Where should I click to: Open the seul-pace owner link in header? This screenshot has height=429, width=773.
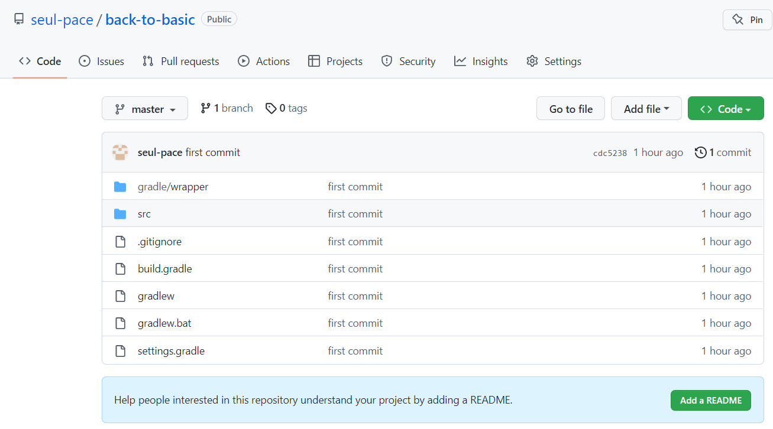tap(62, 19)
